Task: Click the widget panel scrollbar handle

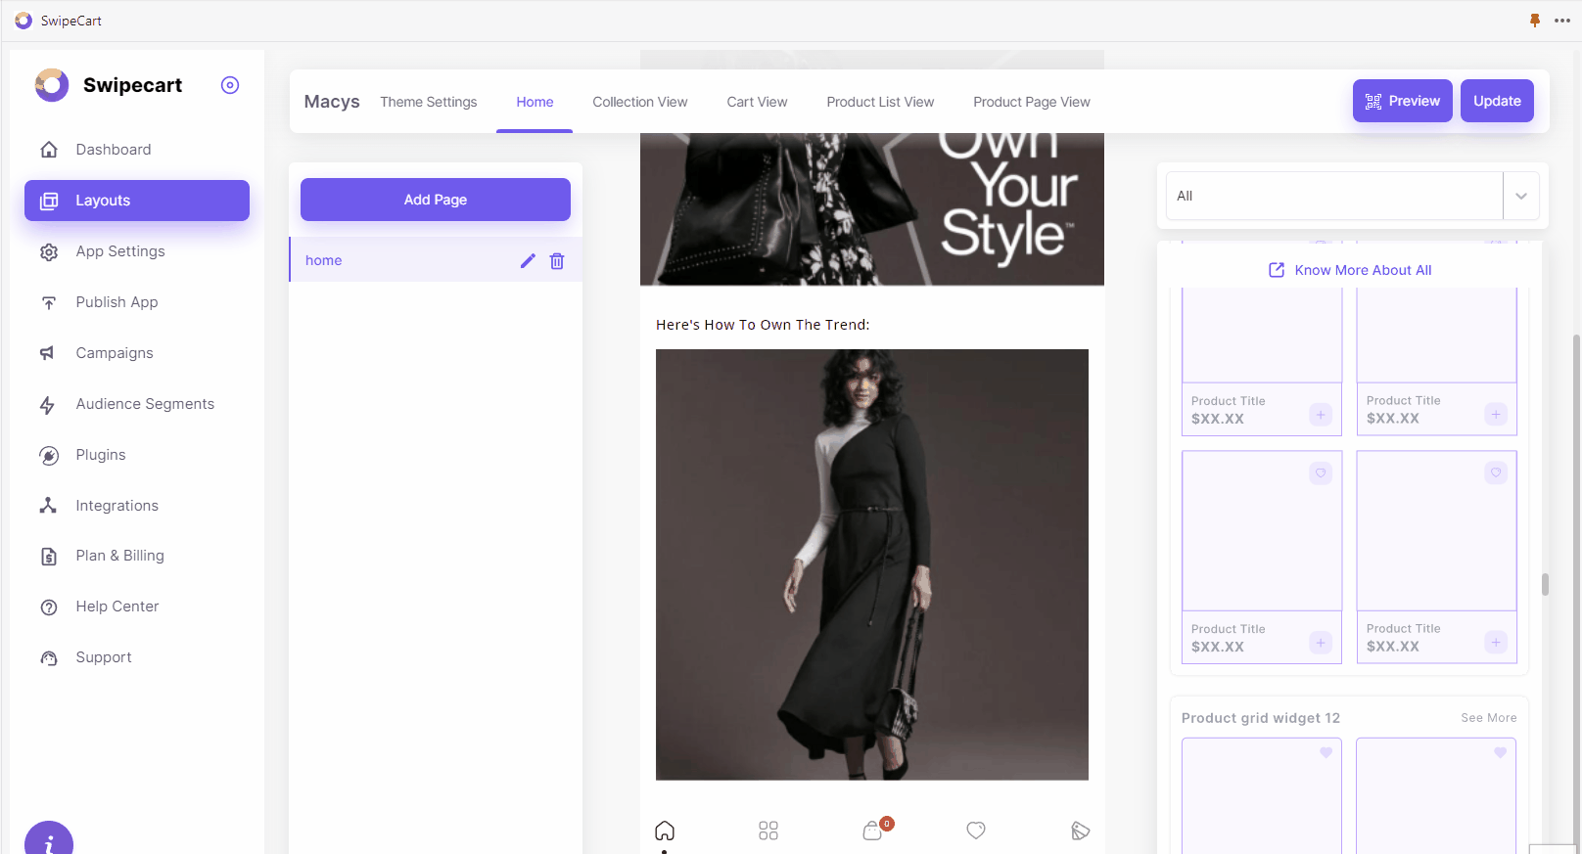Action: pyautogui.click(x=1545, y=584)
